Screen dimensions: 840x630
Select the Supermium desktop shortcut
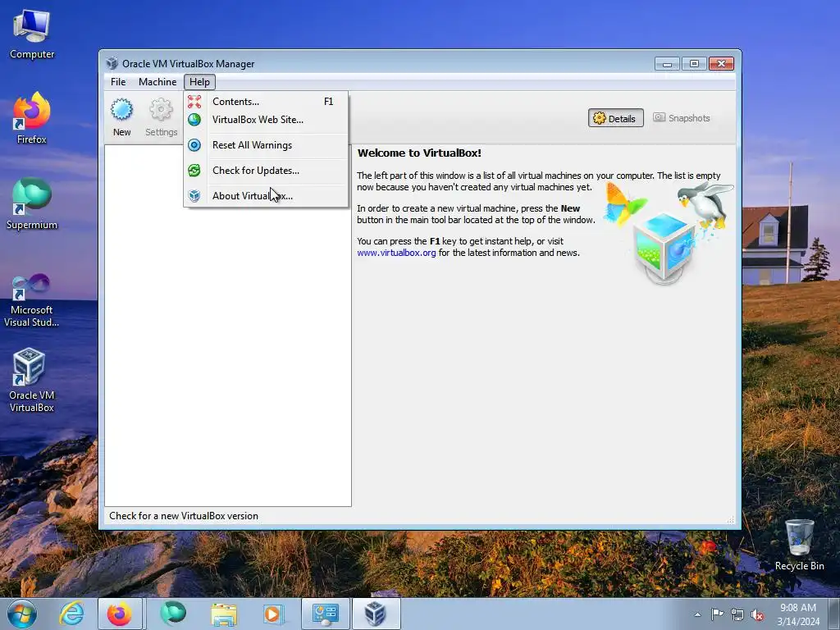click(x=32, y=204)
